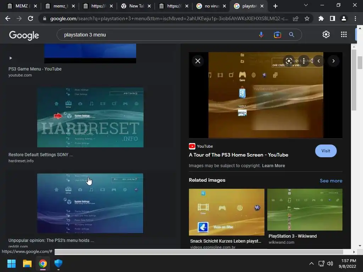
Task: Open the clock and date in taskbar
Action: [347, 263]
